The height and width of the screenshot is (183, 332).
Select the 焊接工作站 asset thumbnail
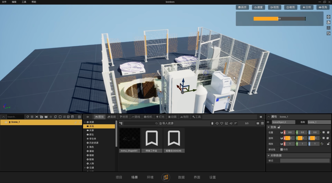(x=152, y=140)
